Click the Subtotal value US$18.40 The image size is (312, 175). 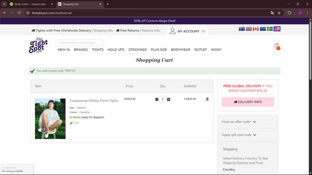coord(190,99)
